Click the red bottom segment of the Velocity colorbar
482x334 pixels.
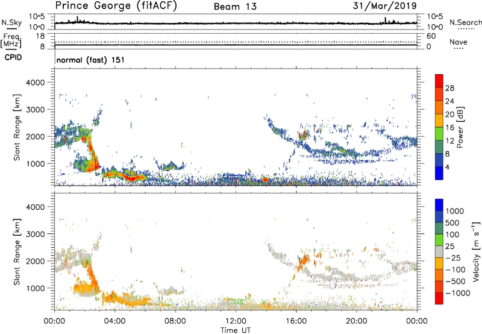pos(439,298)
